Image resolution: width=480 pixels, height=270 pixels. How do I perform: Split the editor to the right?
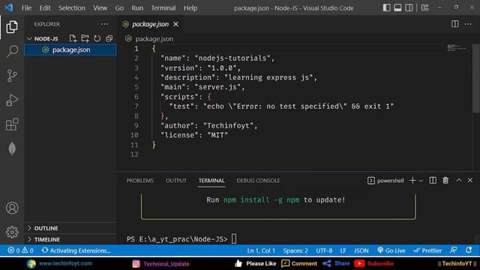coord(455,24)
